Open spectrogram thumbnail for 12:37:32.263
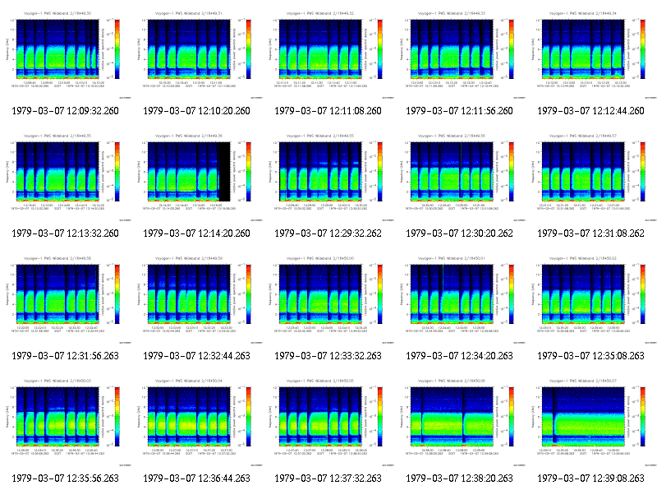The image size is (657, 490). [328, 422]
